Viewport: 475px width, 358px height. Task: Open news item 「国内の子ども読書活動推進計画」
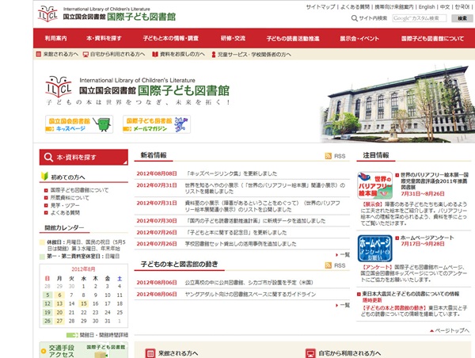coord(256,221)
